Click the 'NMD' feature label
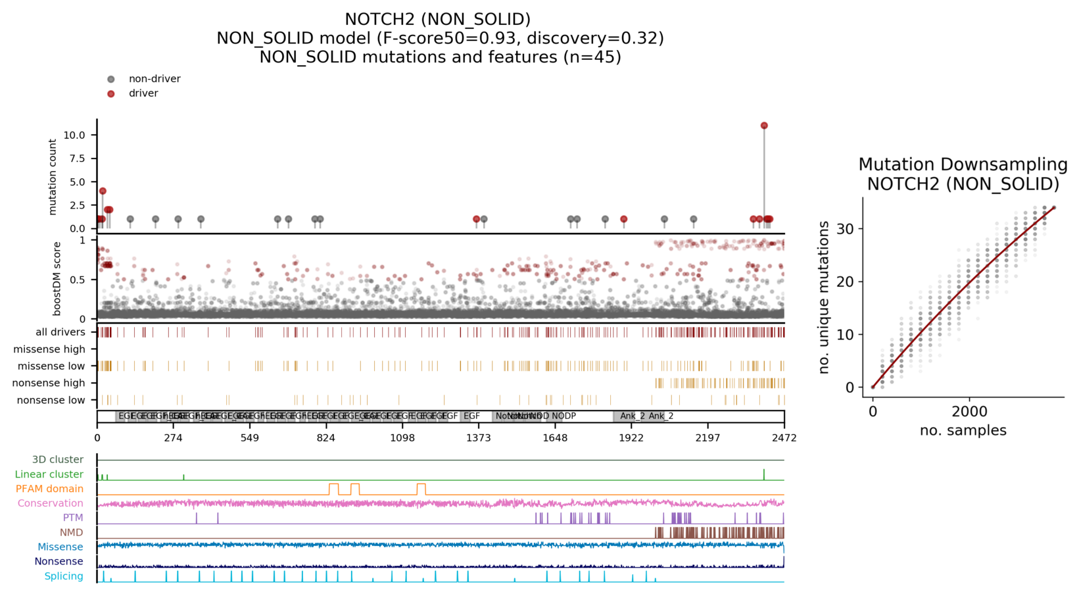The height and width of the screenshot is (596, 1077). tap(72, 532)
